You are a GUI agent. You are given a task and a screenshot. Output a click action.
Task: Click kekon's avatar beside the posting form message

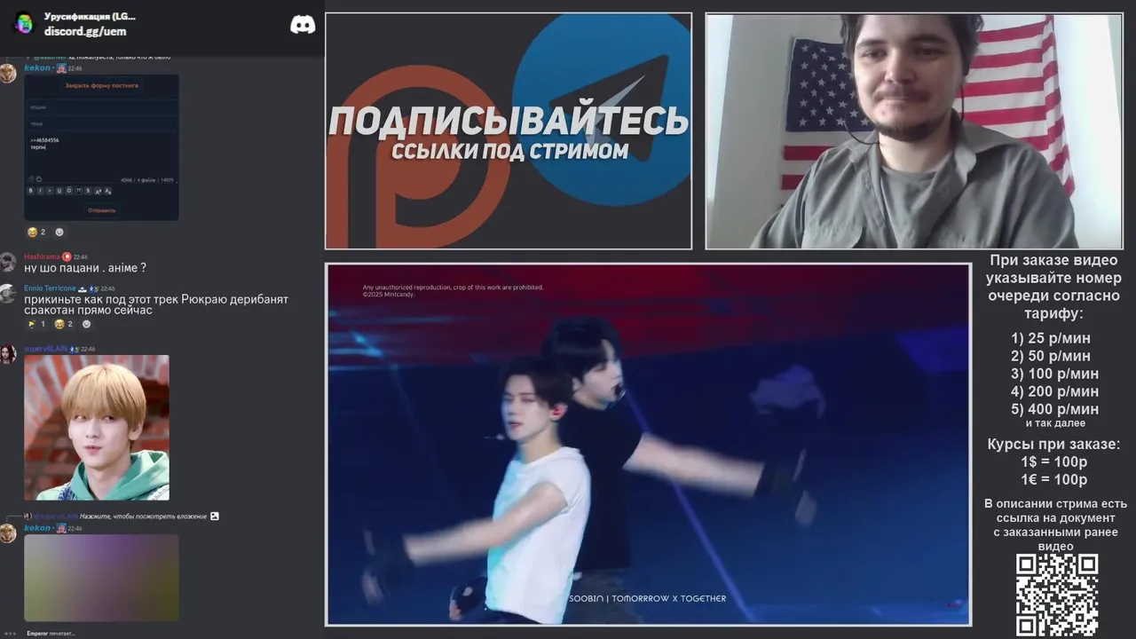coord(8,73)
